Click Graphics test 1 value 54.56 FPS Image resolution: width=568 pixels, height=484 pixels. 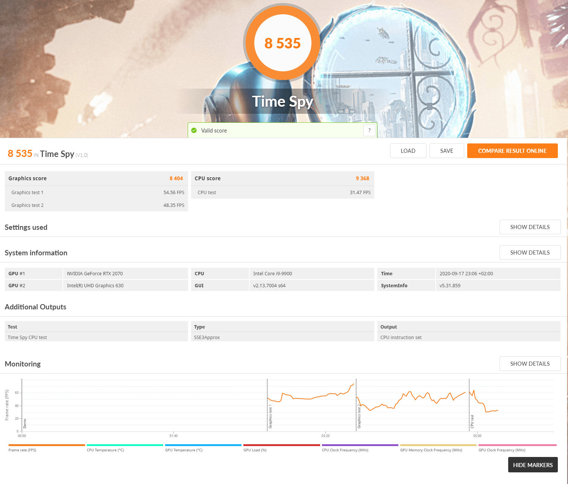pyautogui.click(x=174, y=193)
